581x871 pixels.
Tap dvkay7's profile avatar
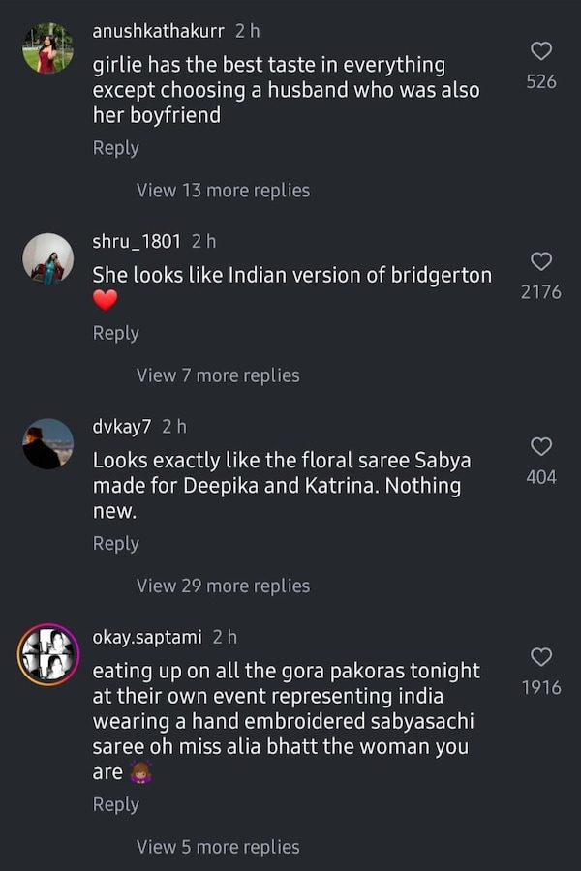(x=47, y=444)
